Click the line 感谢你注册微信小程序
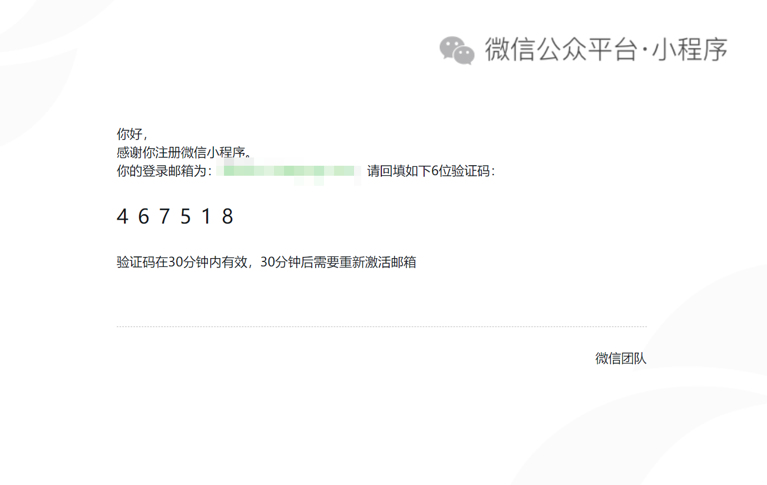This screenshot has height=485, width=767. [184, 152]
